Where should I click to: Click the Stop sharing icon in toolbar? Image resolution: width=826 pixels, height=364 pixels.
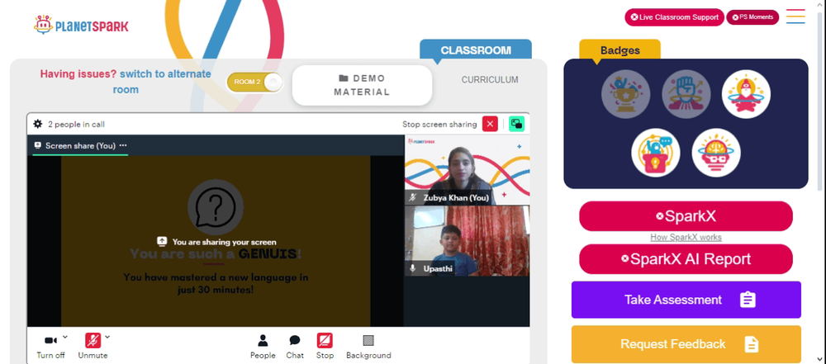coord(325,341)
